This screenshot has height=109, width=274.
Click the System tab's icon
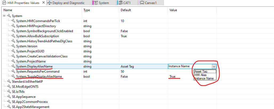click(x=96, y=3)
